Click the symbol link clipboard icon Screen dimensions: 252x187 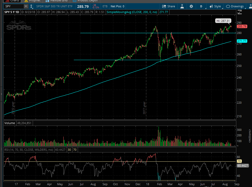(x=31, y=7)
